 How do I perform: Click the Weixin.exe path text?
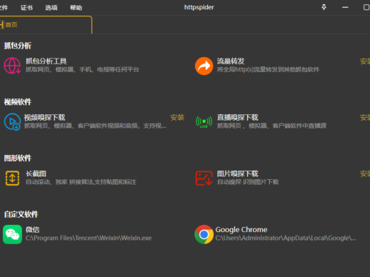tap(89, 238)
